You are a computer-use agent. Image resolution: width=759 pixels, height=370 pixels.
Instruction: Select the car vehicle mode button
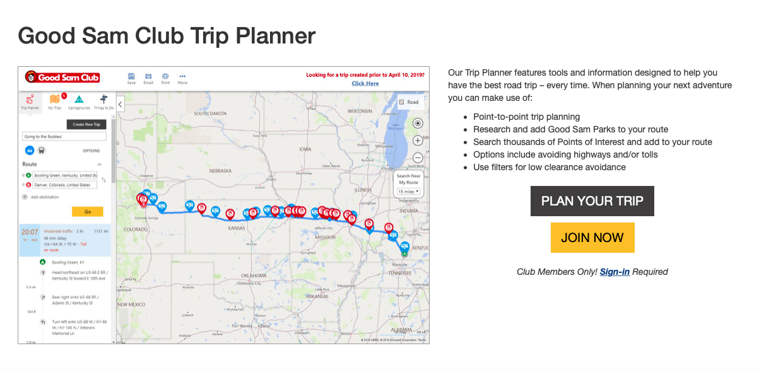coord(29,151)
